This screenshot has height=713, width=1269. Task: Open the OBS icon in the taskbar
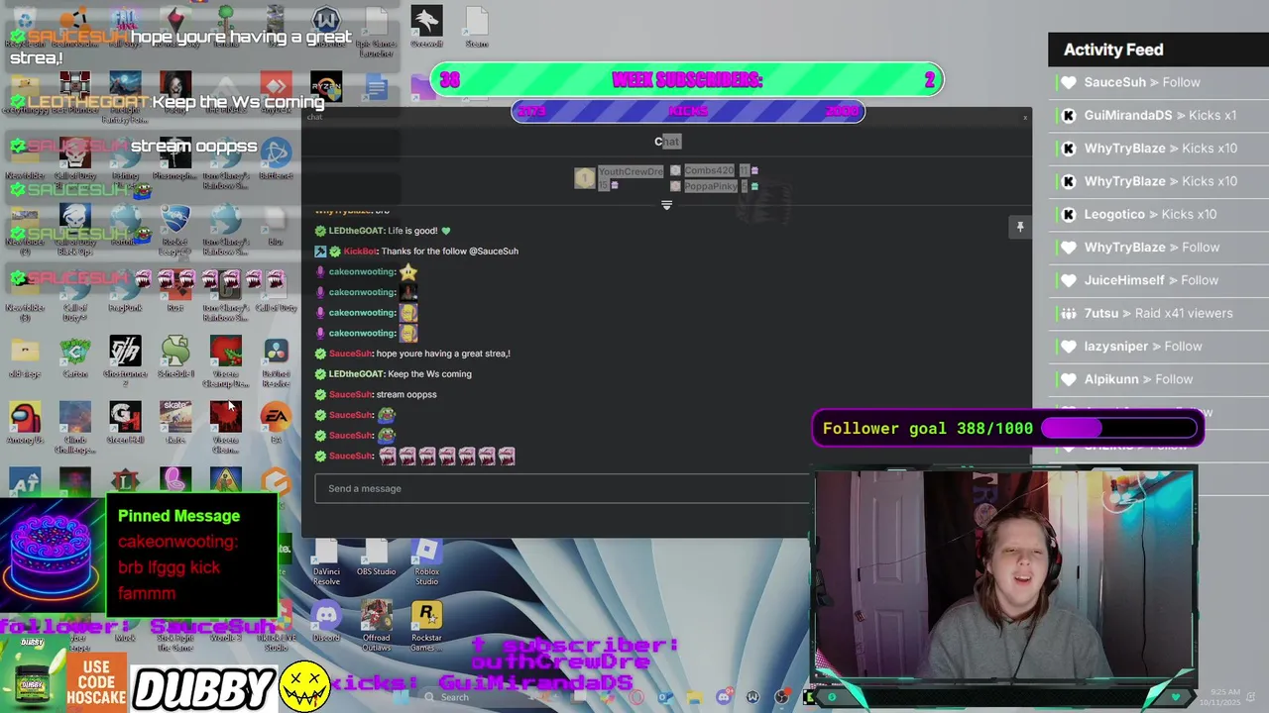coord(781,697)
